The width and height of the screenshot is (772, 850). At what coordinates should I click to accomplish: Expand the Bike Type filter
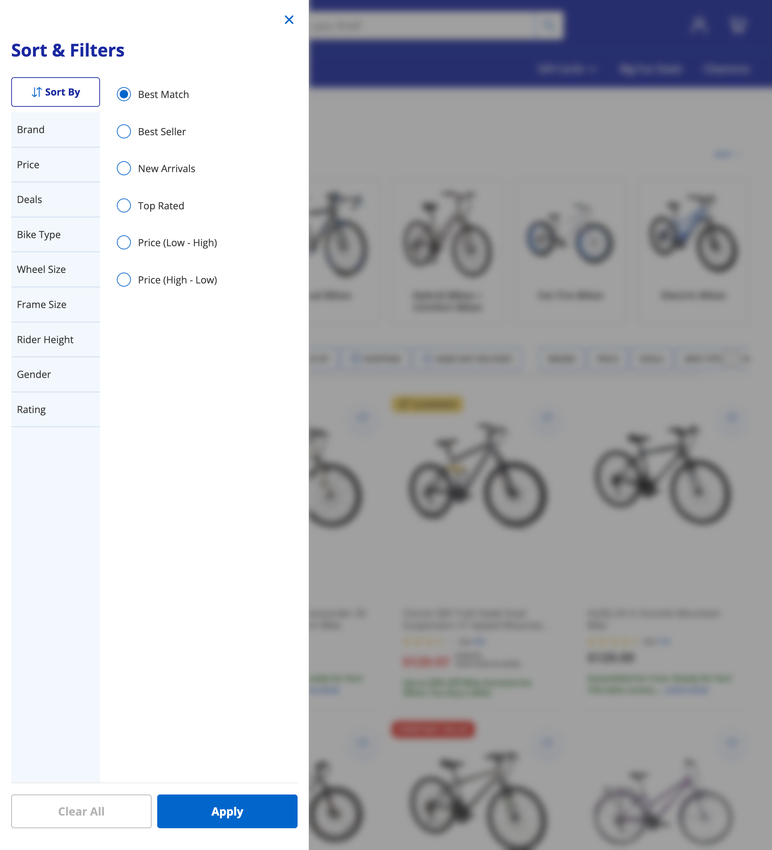pyautogui.click(x=55, y=234)
